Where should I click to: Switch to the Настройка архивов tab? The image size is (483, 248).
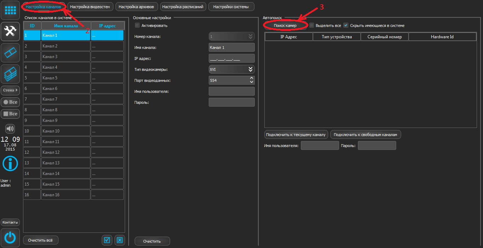(136, 7)
